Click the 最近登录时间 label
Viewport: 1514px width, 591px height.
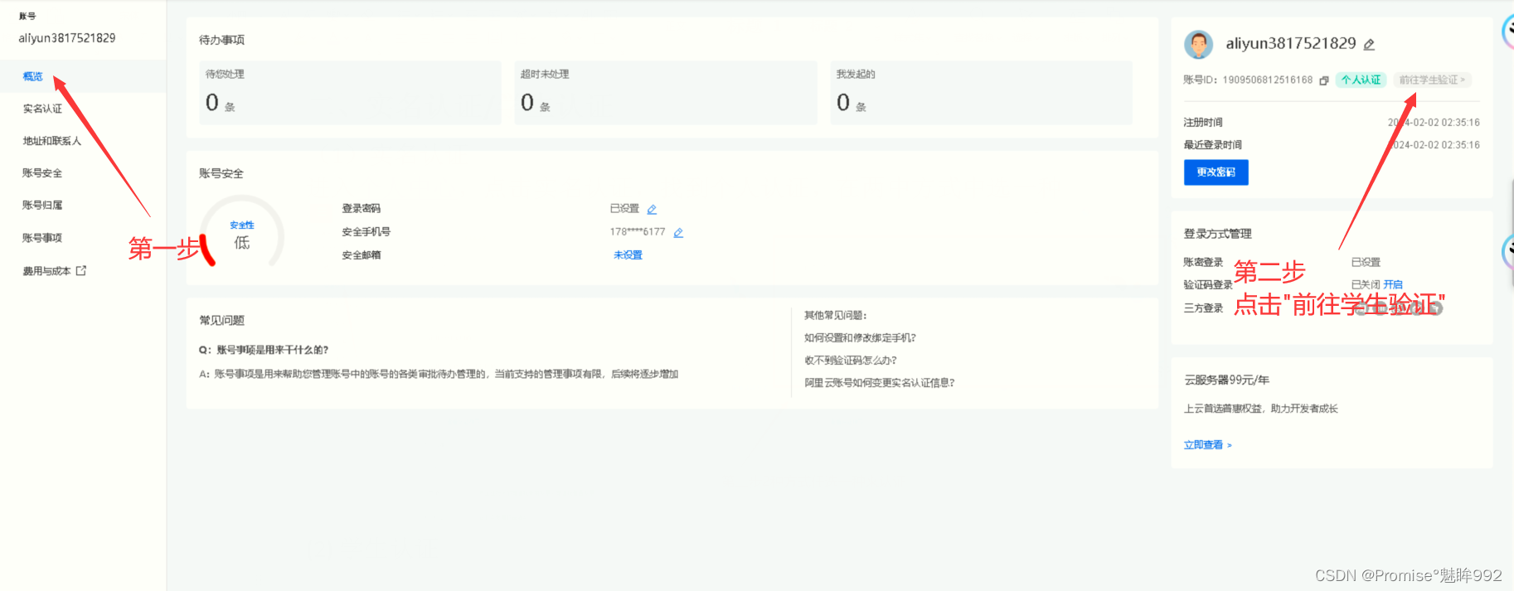[1212, 145]
